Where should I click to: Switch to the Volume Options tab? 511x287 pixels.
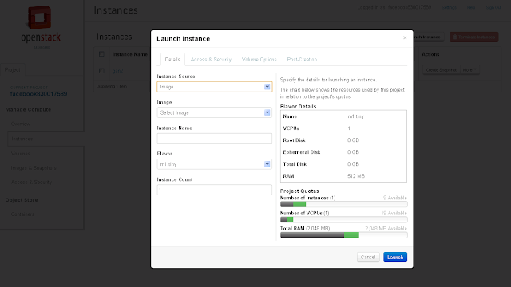(x=259, y=60)
